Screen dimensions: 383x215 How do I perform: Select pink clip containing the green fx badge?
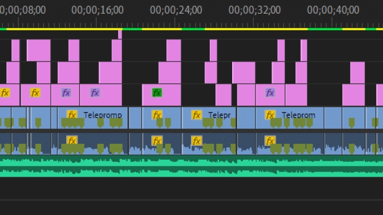(161, 95)
